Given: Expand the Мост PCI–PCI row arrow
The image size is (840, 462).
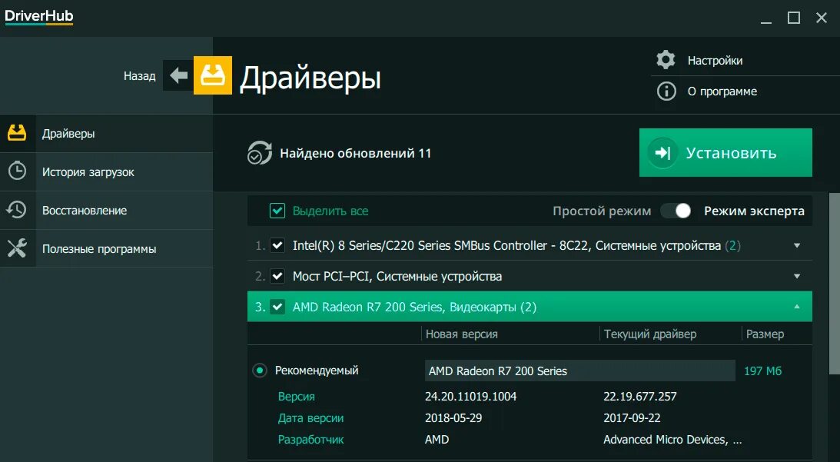Looking at the screenshot, I should coord(797,276).
